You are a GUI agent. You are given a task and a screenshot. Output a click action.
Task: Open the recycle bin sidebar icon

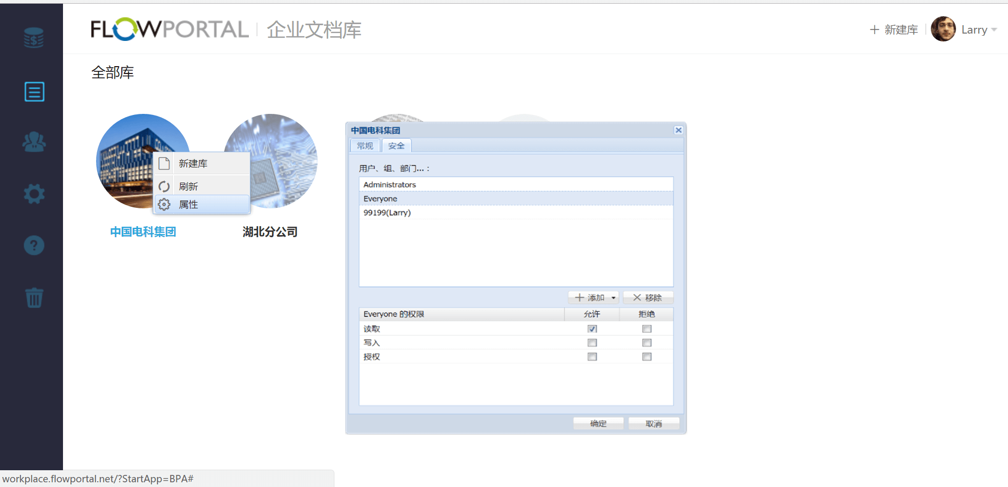(x=34, y=298)
